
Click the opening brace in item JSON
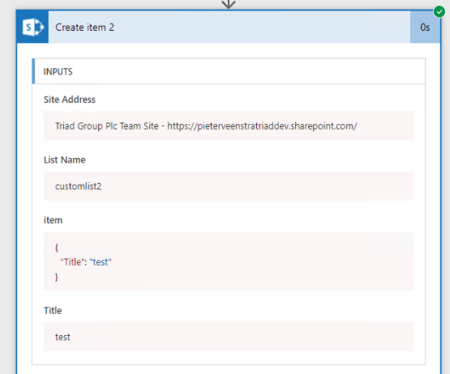click(x=57, y=248)
